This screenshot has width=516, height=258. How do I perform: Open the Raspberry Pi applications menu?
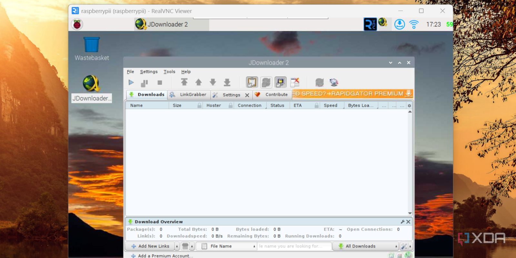coord(77,24)
